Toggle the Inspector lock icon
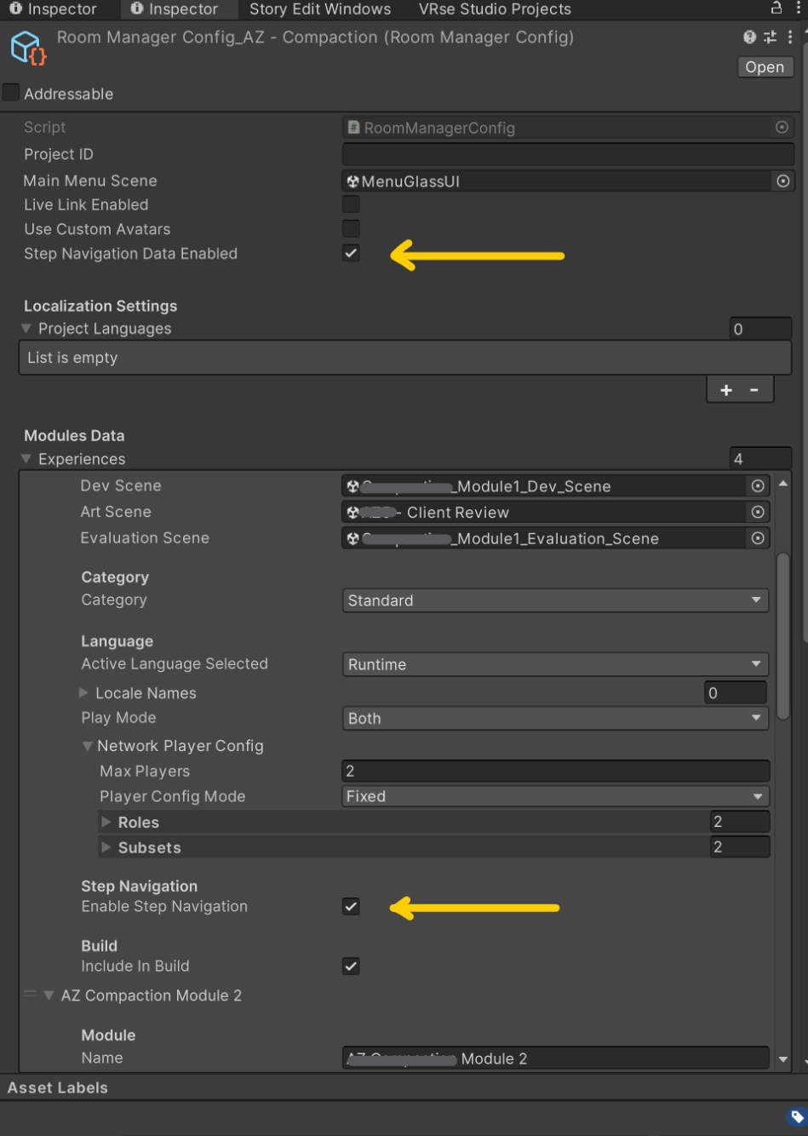 (x=775, y=7)
